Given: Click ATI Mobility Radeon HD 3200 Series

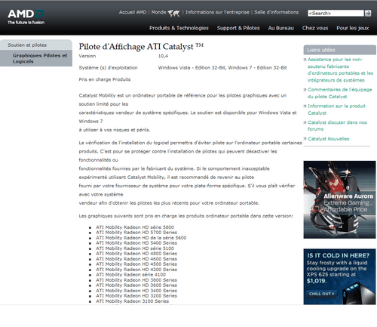Looking at the screenshot, I should (136, 295).
